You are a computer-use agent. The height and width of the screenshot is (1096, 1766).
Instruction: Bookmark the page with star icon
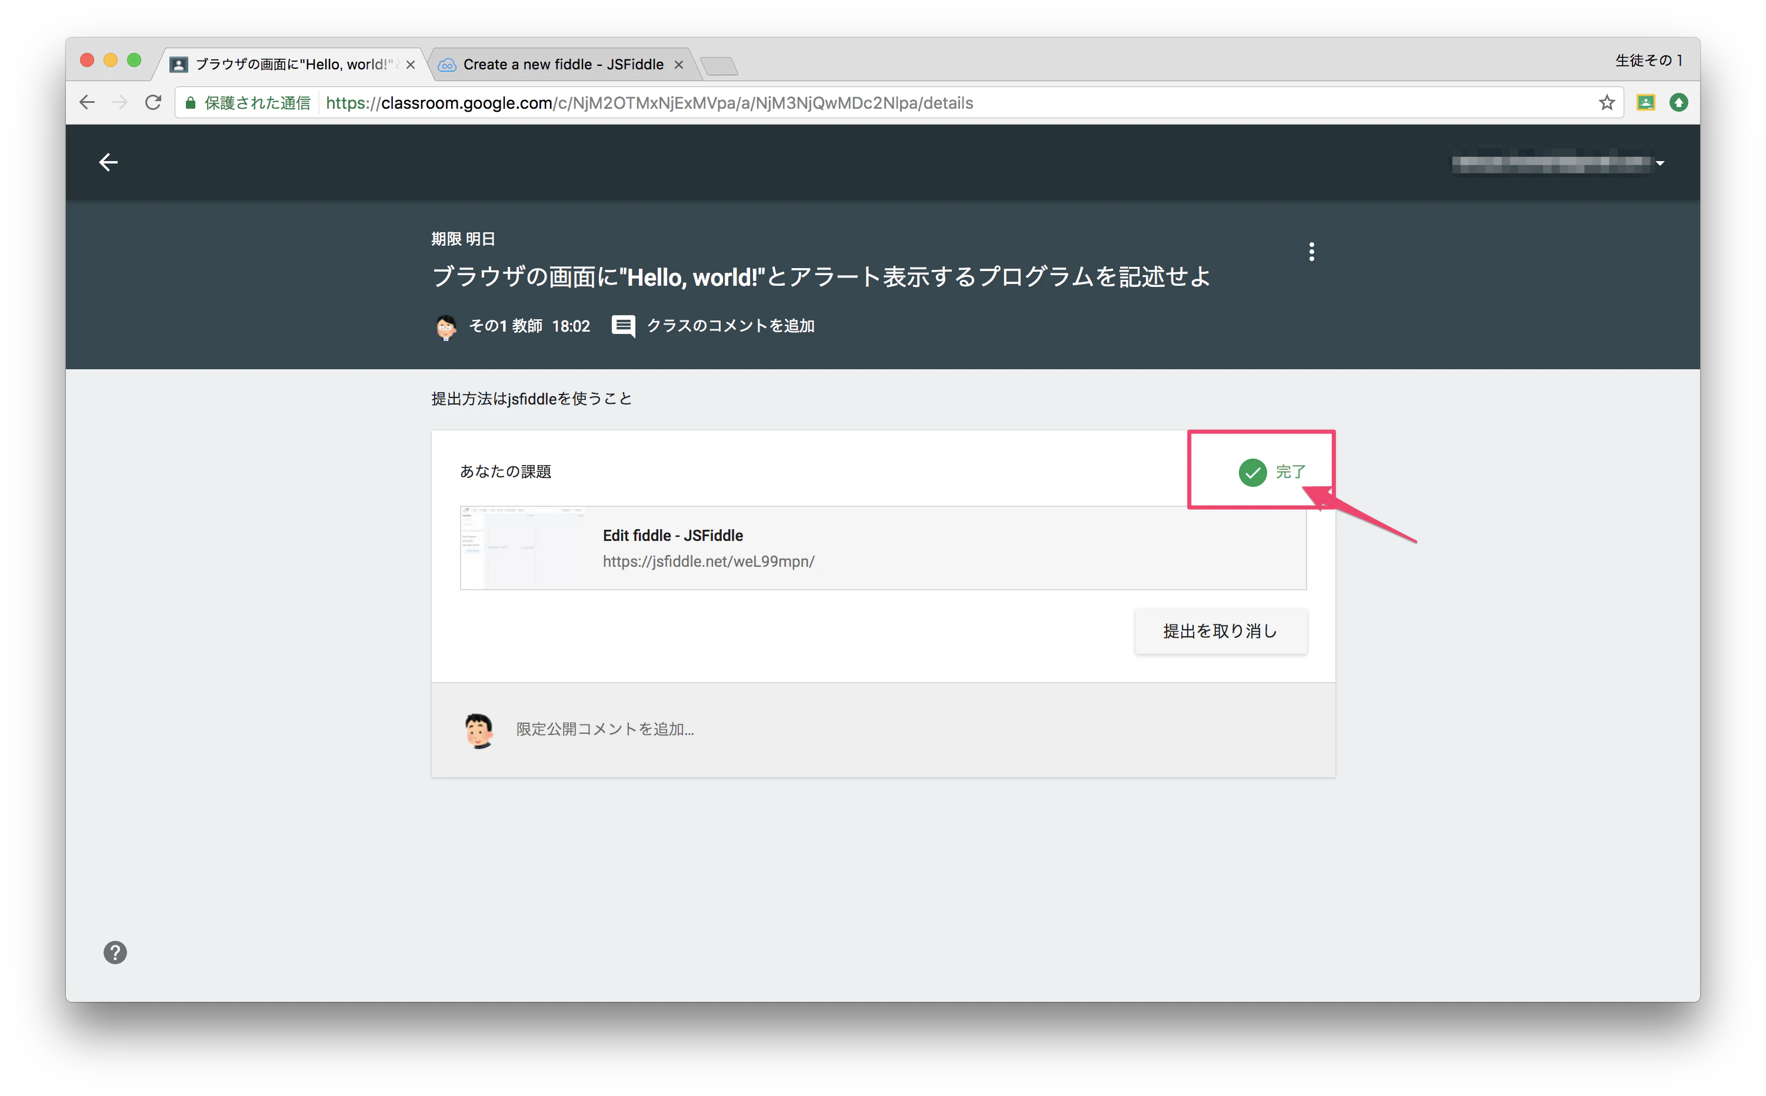click(x=1607, y=103)
